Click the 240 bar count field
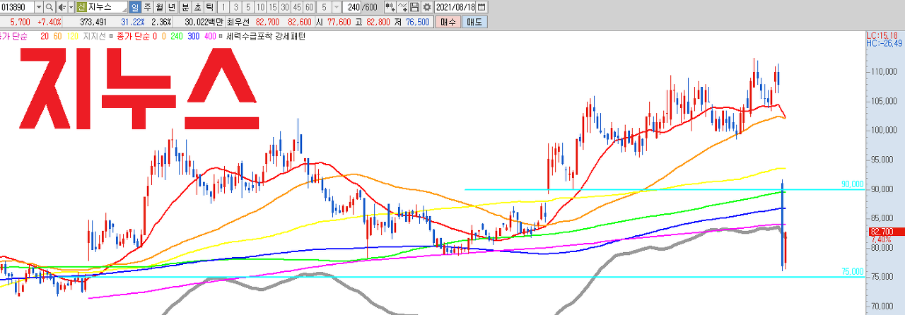The width and height of the screenshot is (905, 315). click(x=351, y=7)
